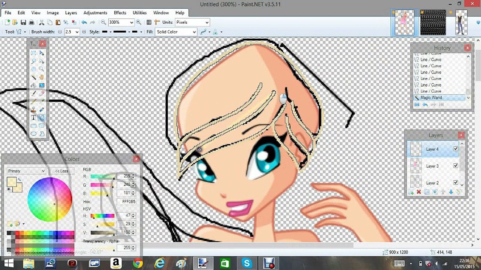Image resolution: width=481 pixels, height=270 pixels.
Task: Toggle visibility checkbox for Layer 2
Action: pos(456,183)
